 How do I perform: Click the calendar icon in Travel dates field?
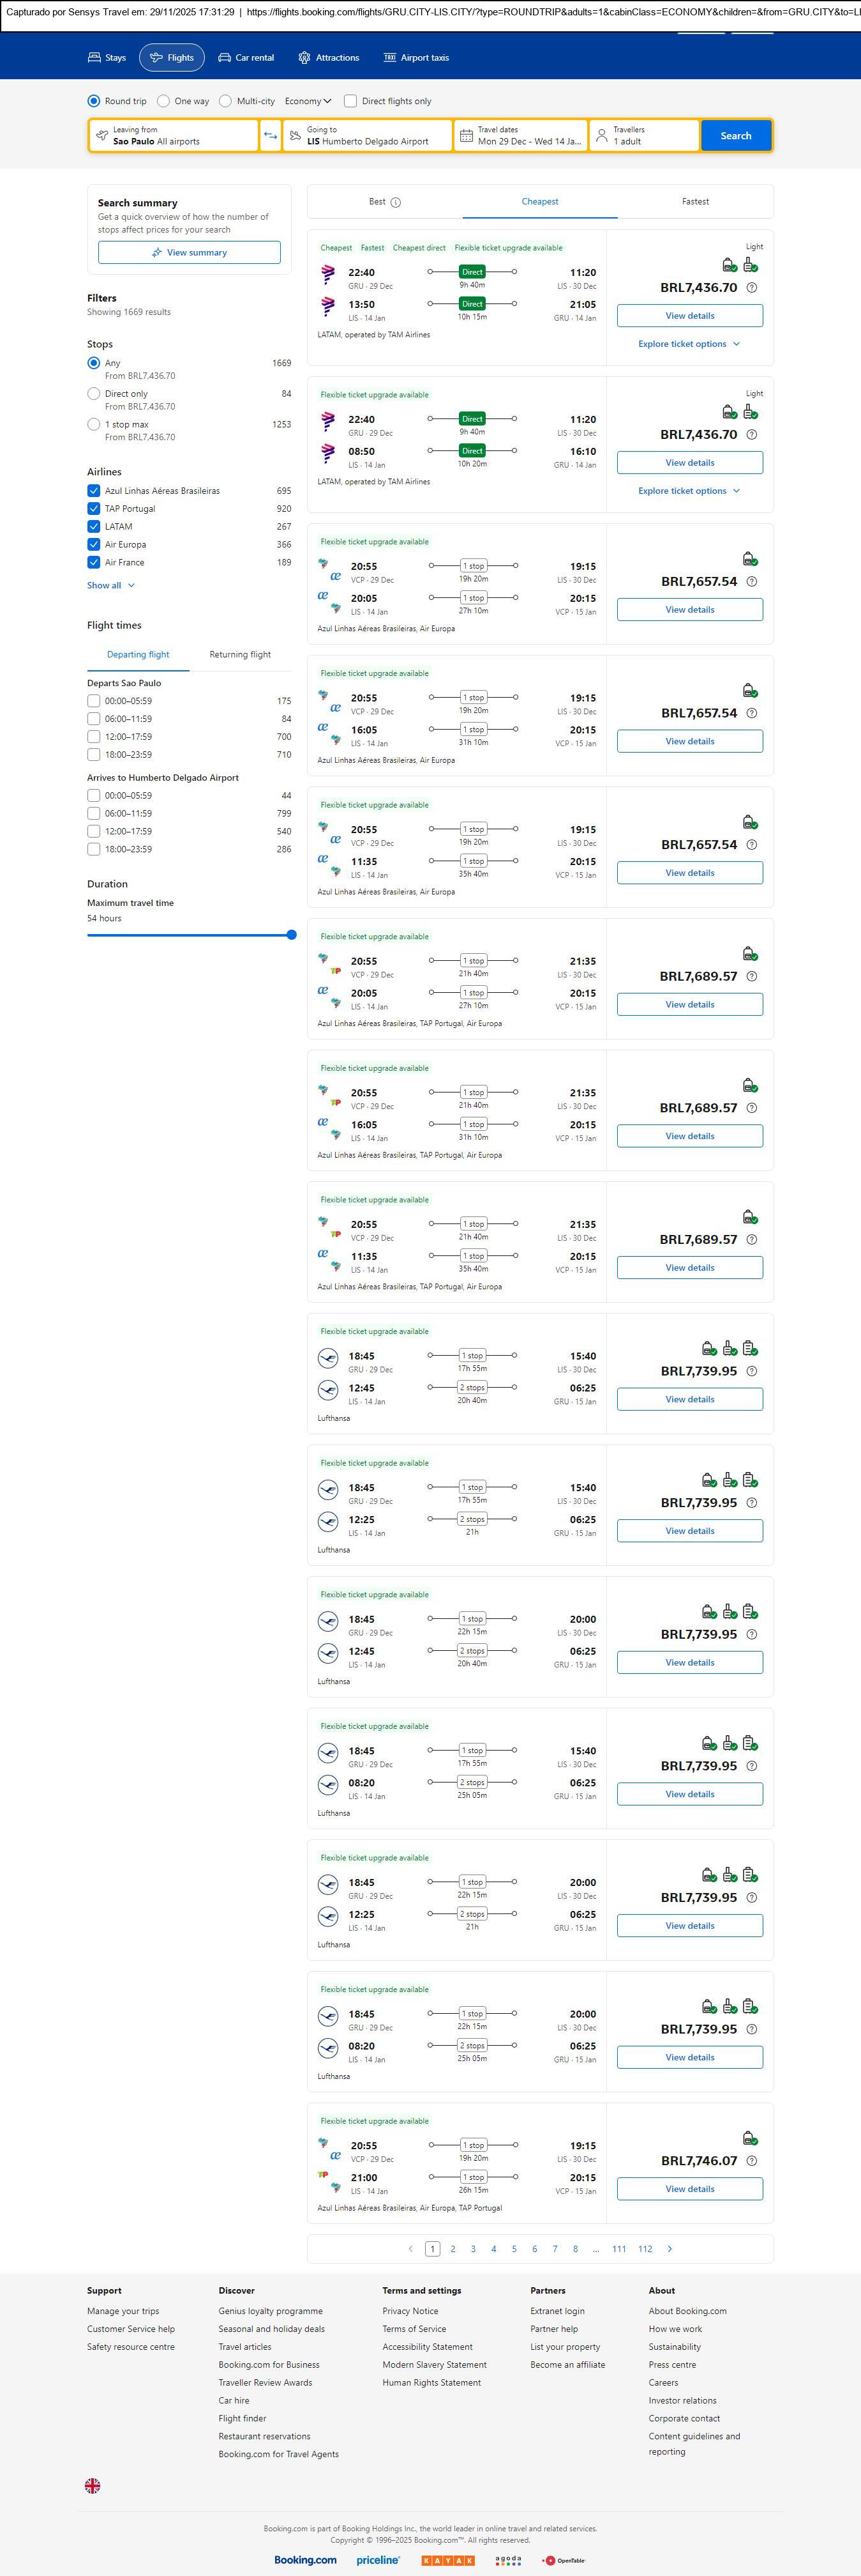[467, 136]
